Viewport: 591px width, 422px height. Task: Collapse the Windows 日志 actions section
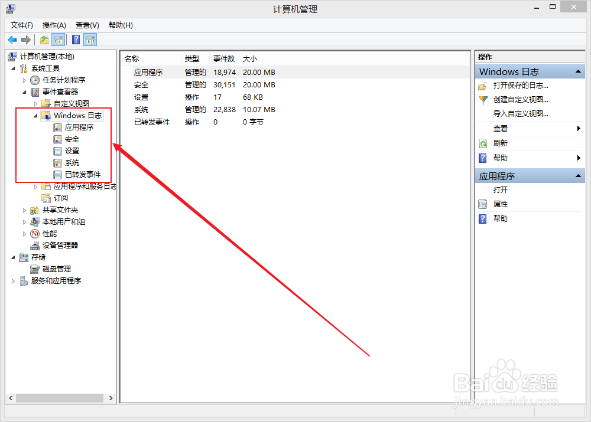pos(578,71)
